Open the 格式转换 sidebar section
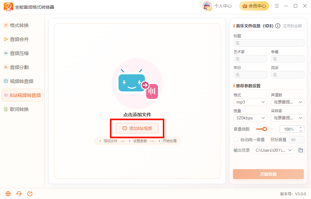This screenshot has height=199, width=311. pyautogui.click(x=19, y=25)
